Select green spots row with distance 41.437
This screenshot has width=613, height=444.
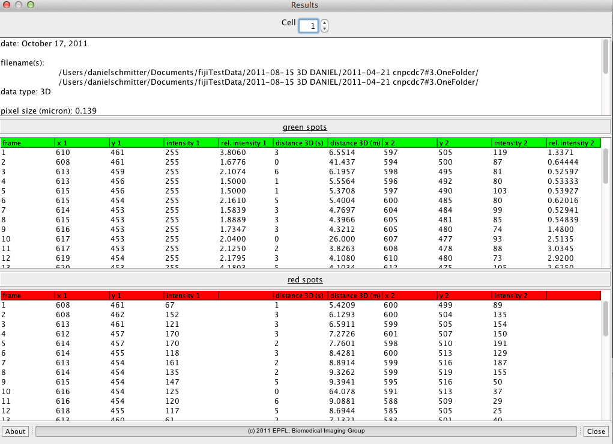(x=300, y=162)
